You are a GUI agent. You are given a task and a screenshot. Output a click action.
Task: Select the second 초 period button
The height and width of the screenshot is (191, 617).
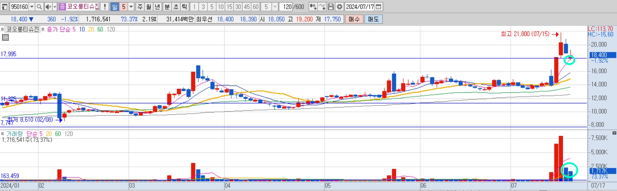(x=176, y=7)
